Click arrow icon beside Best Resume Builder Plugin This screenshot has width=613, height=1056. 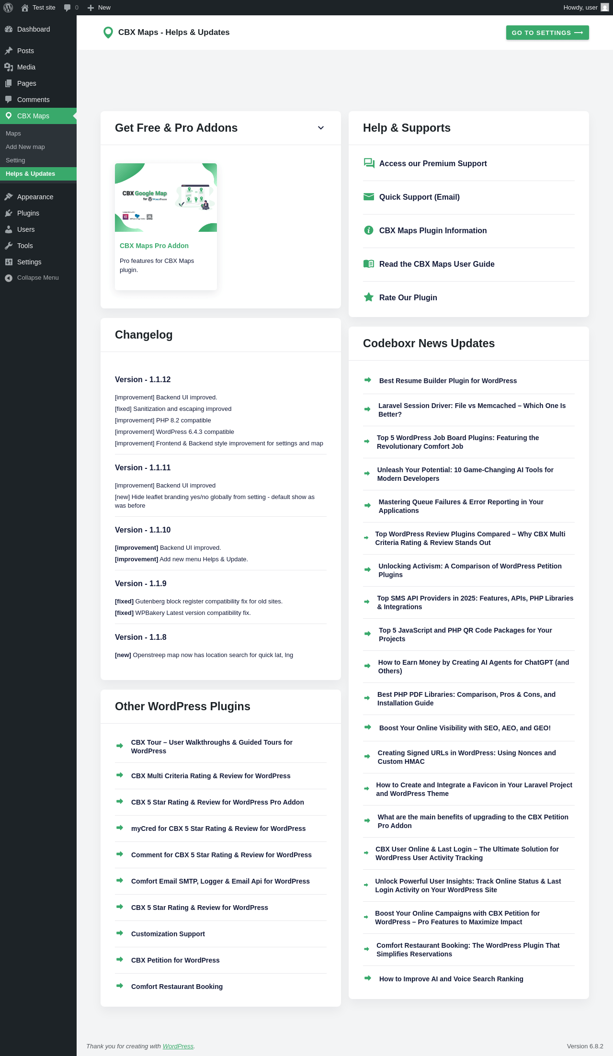[x=368, y=380]
